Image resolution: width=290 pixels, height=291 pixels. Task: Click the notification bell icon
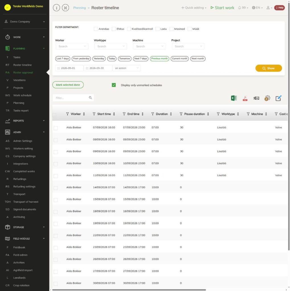(239, 8)
